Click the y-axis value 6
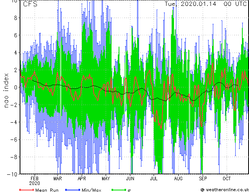 point(16,35)
